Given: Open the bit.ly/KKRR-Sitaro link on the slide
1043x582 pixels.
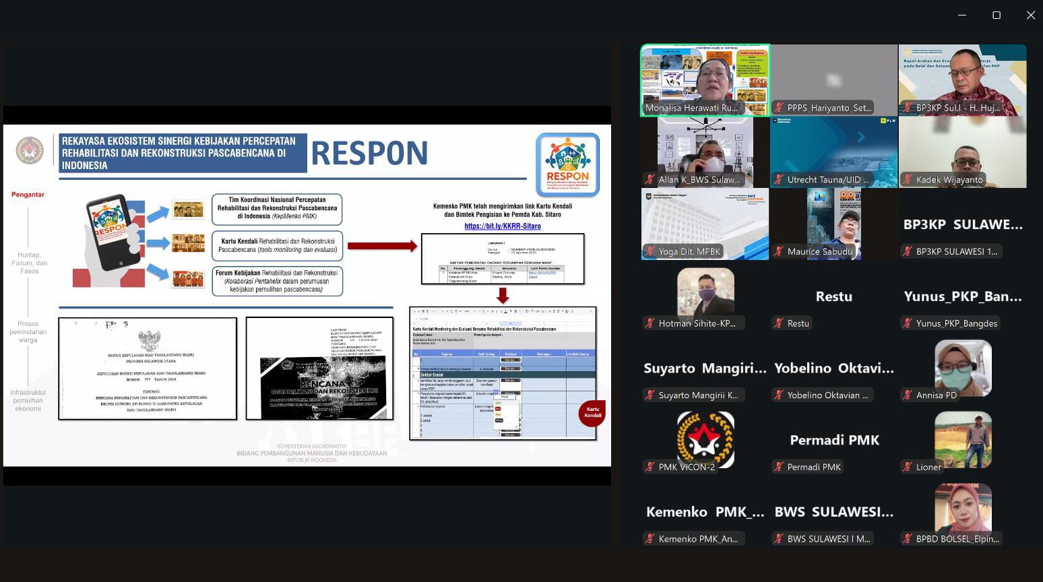Looking at the screenshot, I should (x=502, y=226).
